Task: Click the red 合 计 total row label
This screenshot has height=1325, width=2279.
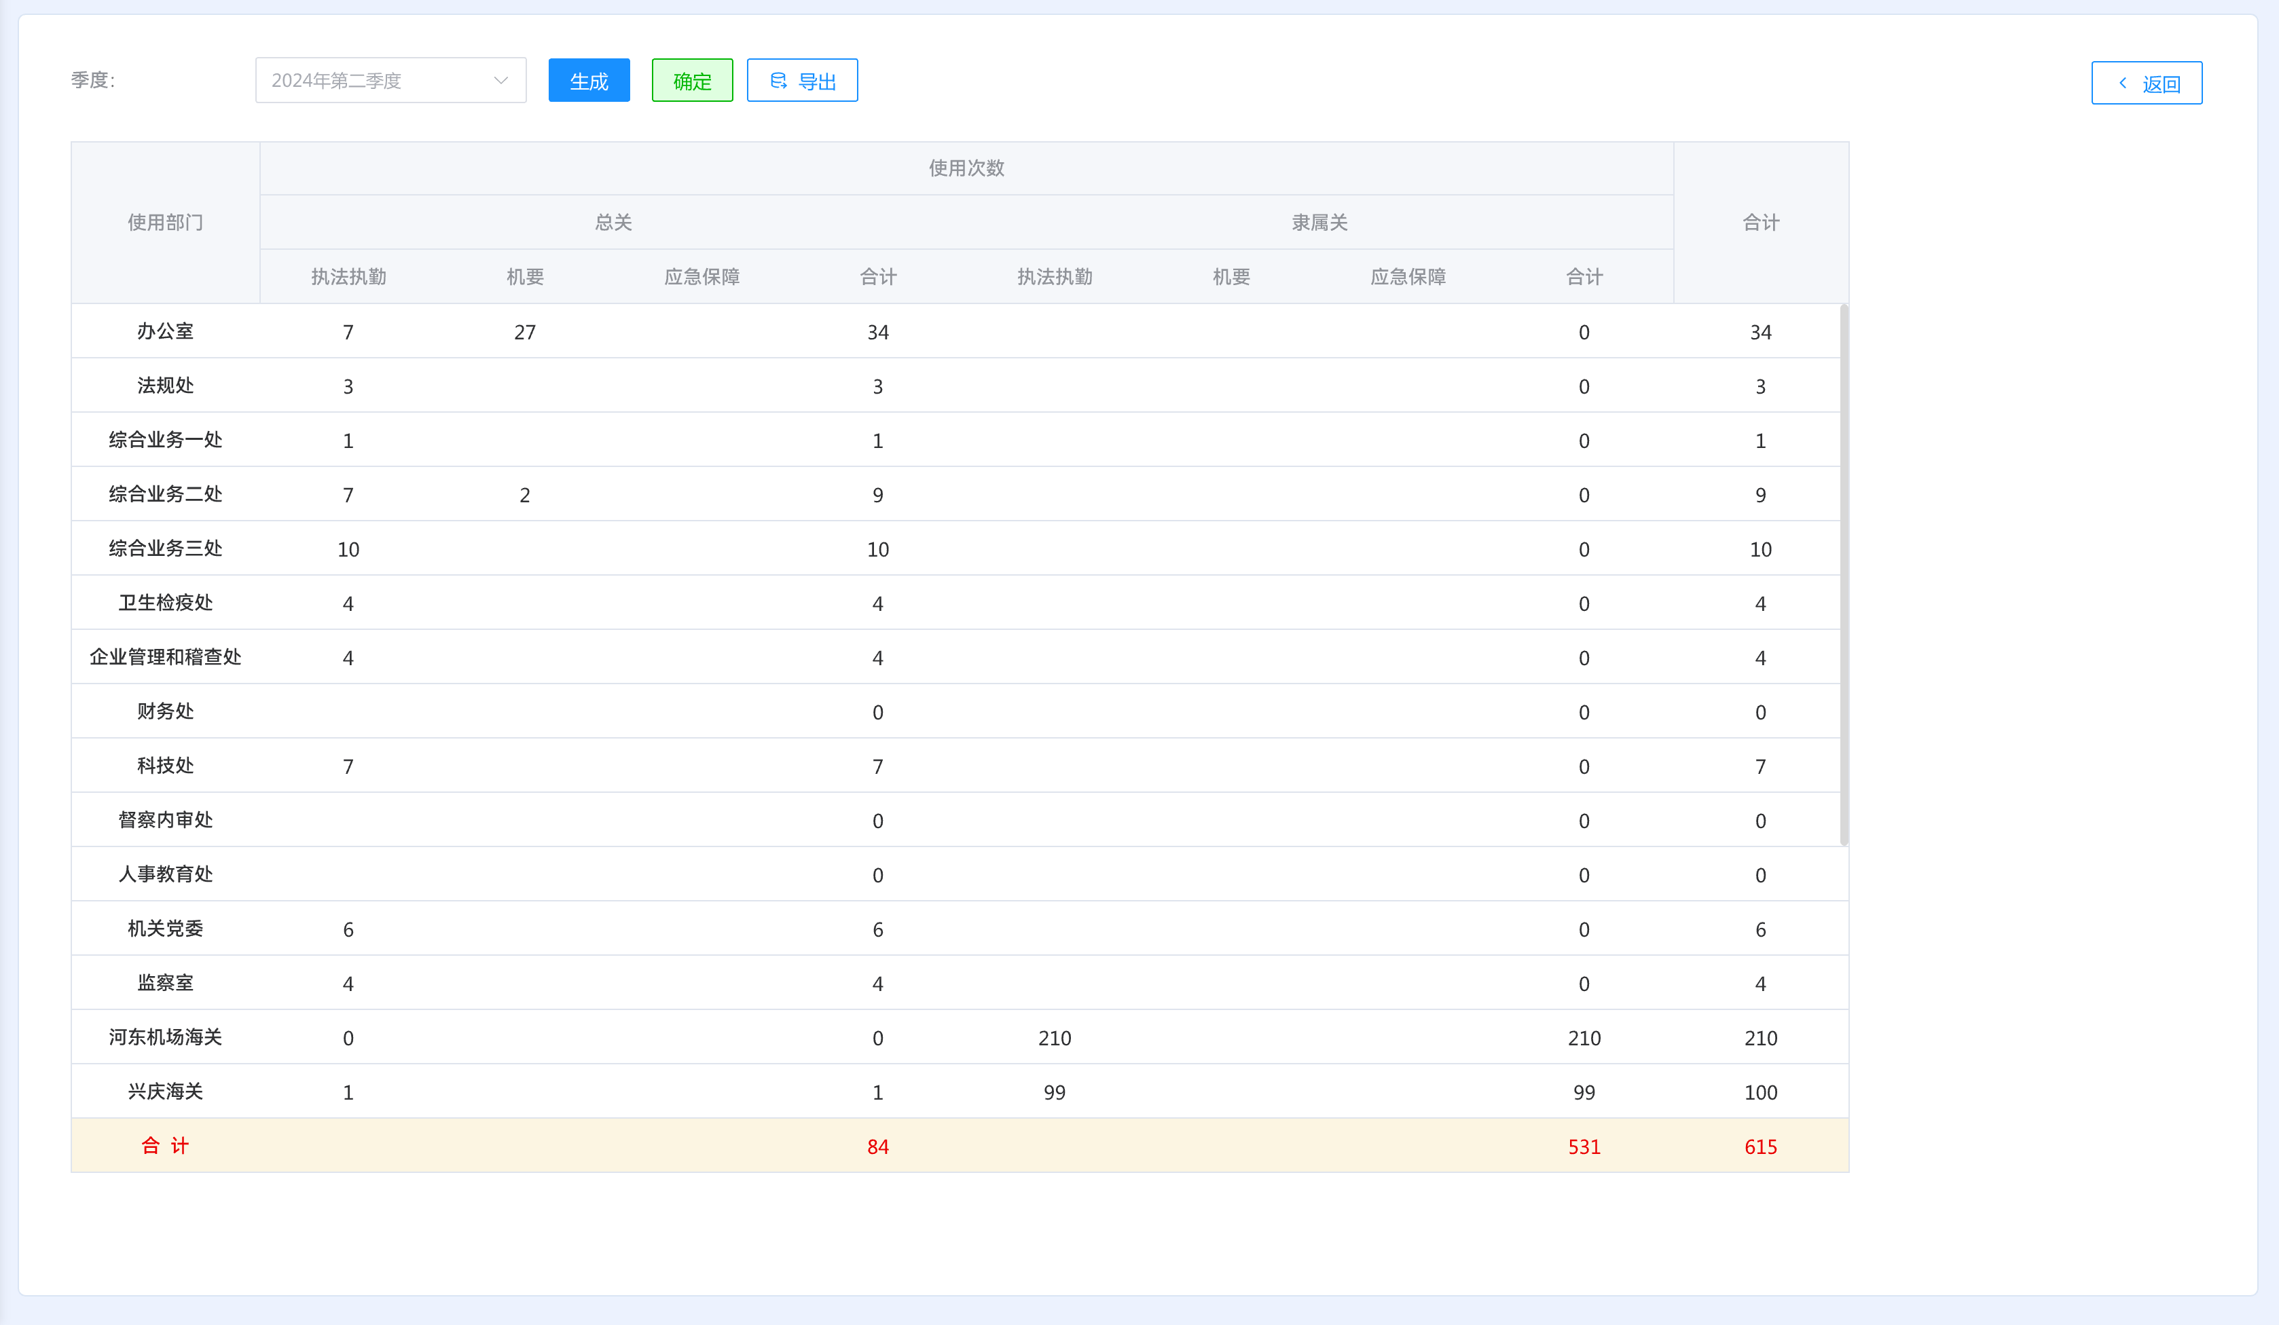Action: pos(166,1146)
